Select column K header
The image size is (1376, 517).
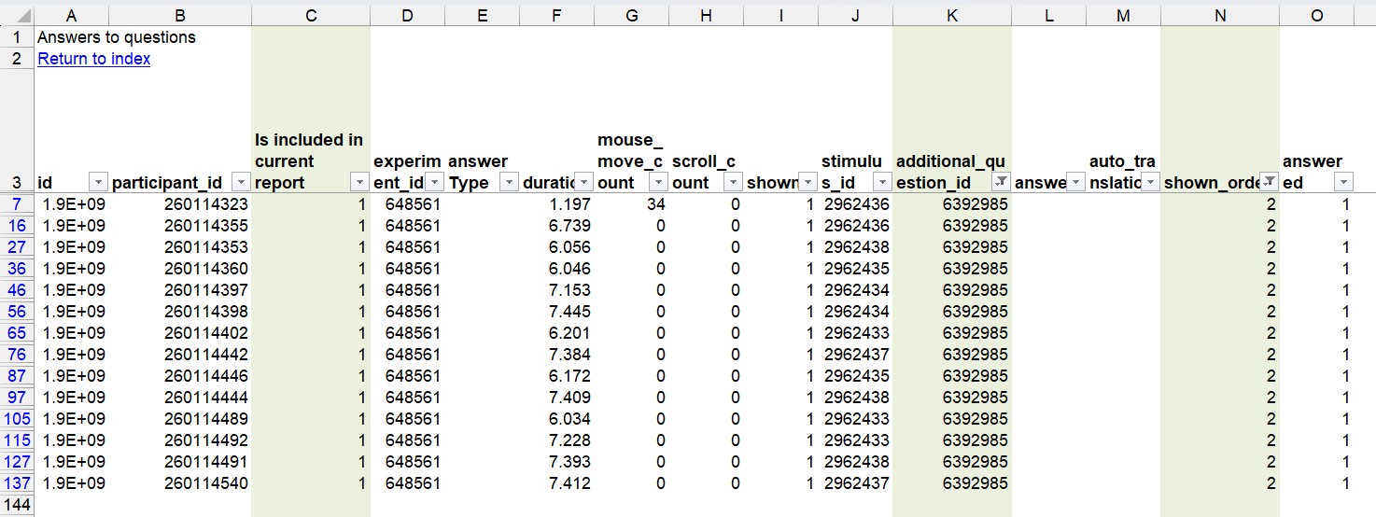point(951,15)
